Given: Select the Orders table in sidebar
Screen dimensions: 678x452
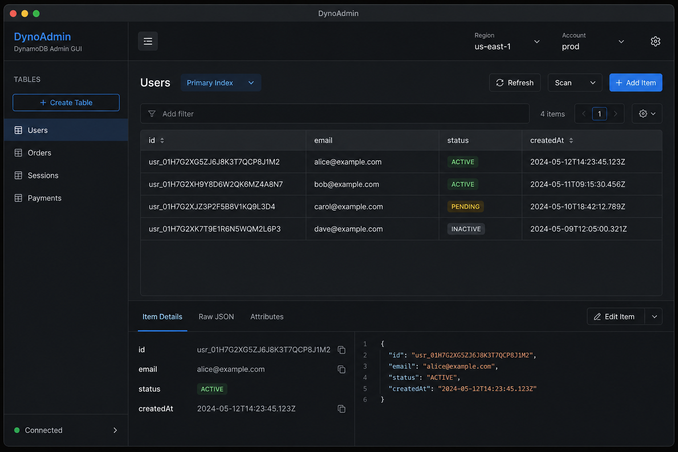Looking at the screenshot, I should (66, 153).
